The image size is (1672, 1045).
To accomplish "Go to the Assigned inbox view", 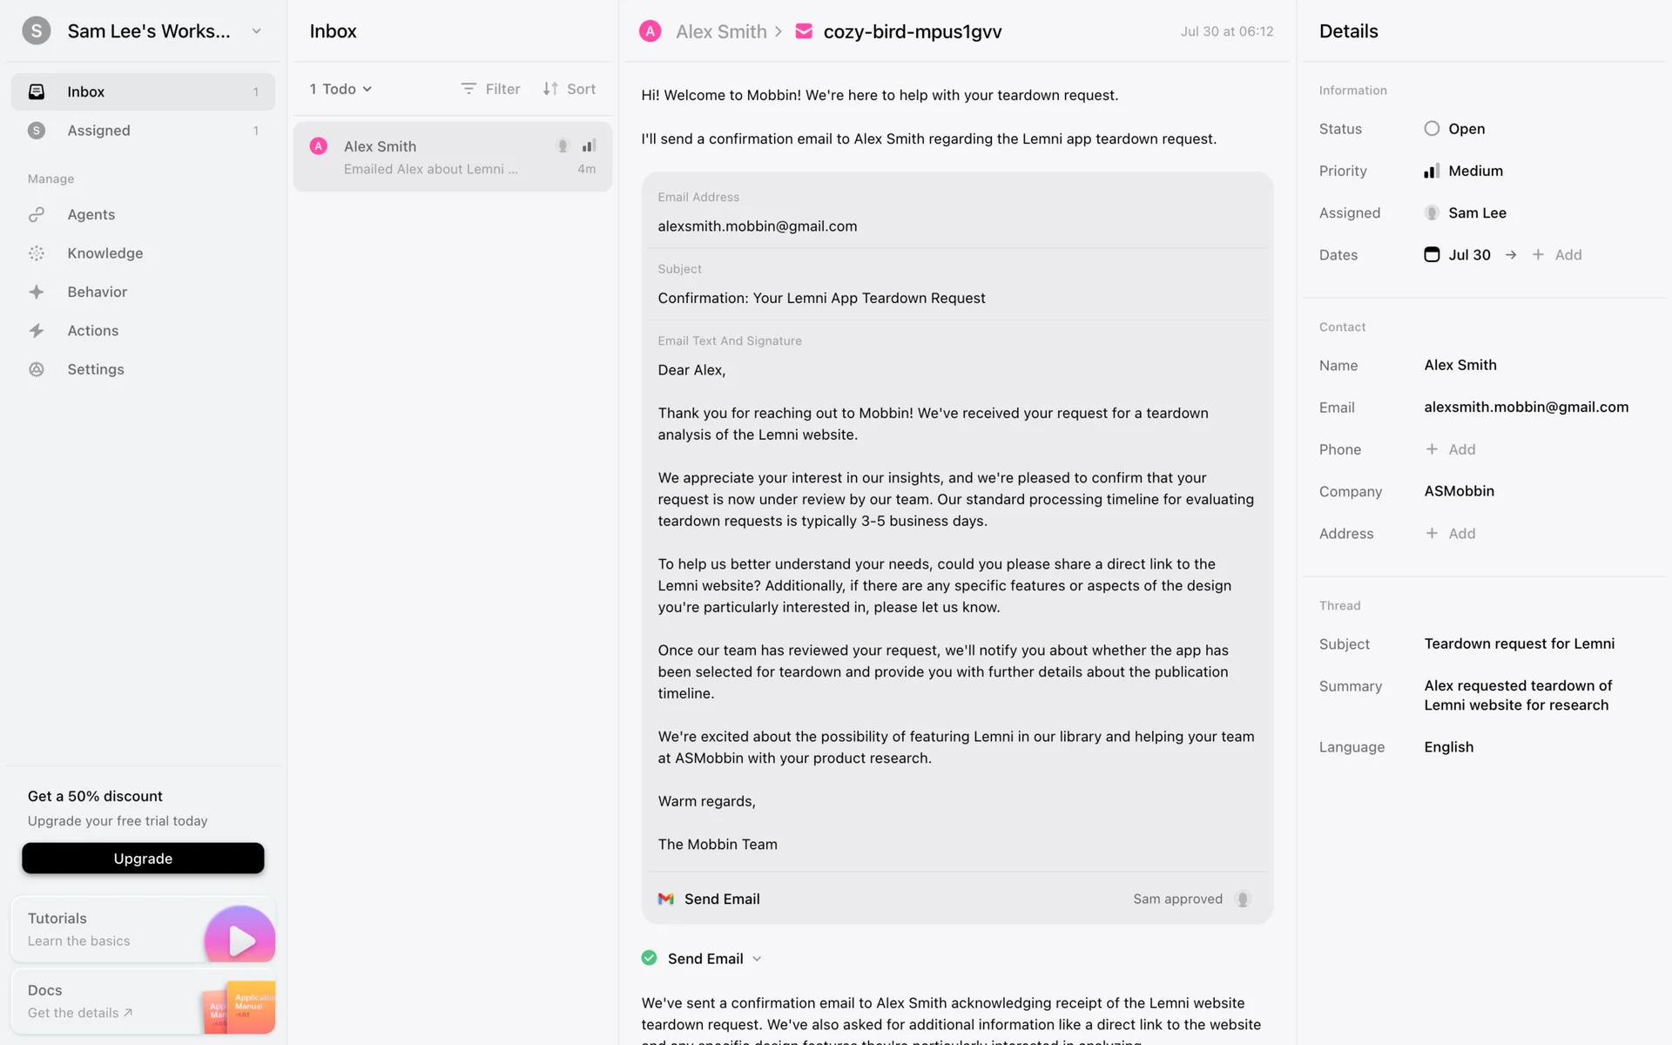I will 98,131.
